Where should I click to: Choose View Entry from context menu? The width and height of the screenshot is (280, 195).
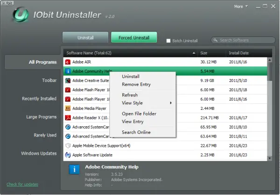point(133,122)
